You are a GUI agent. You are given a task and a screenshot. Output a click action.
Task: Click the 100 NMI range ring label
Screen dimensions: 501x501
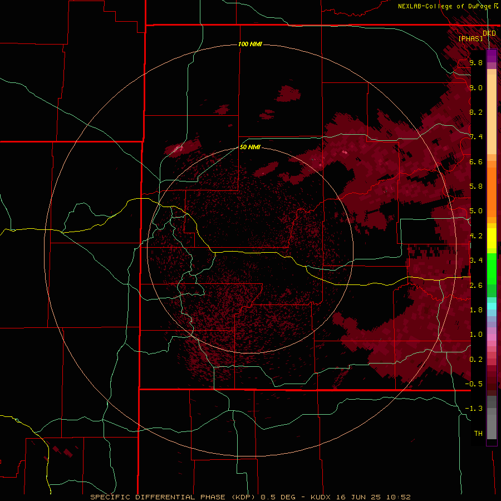(250, 44)
